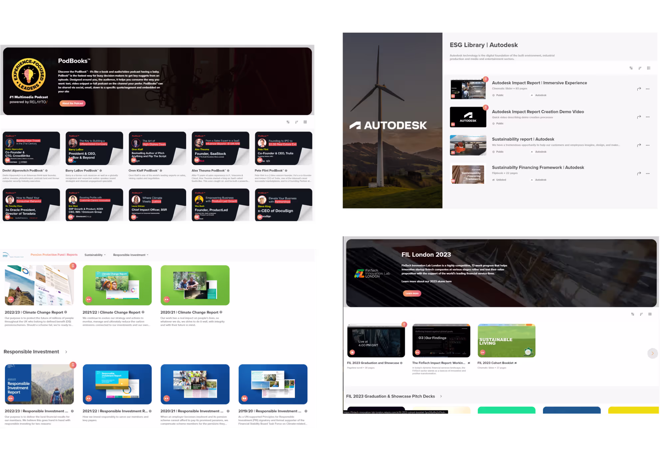
Task: Change the layout view icon on FIL London 2023 page
Action: coord(650,314)
